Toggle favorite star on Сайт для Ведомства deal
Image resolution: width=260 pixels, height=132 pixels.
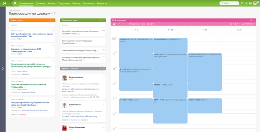[x=34, y=36]
